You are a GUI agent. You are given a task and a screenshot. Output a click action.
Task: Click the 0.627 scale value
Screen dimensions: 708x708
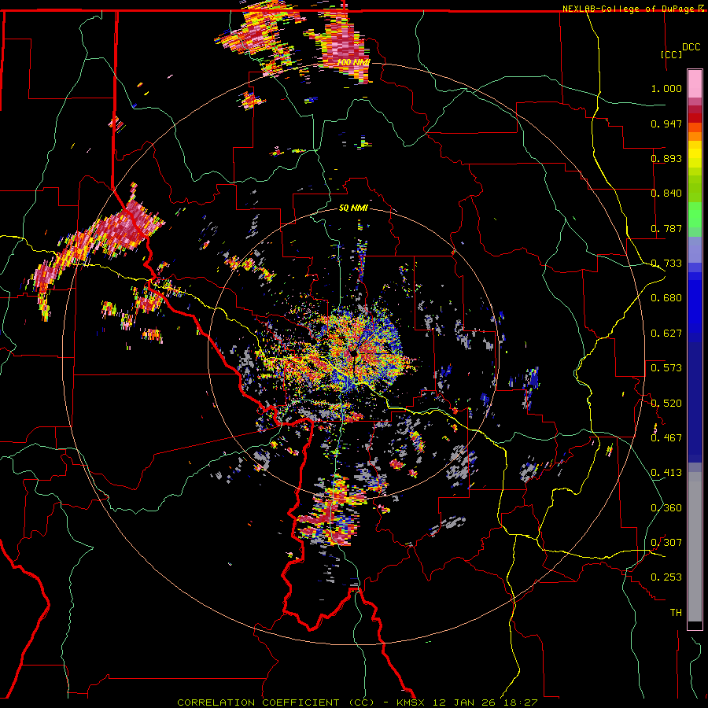[666, 334]
